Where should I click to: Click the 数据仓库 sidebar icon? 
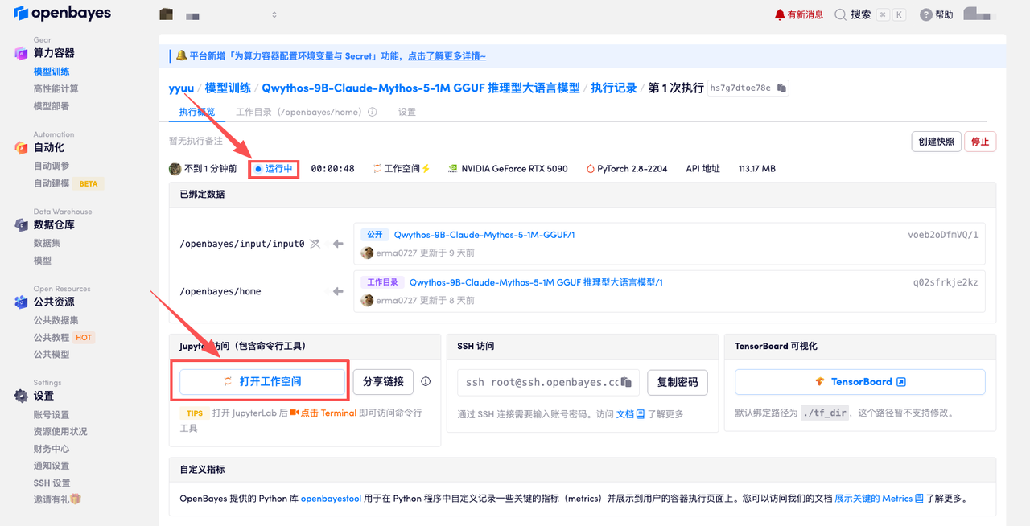pos(21,225)
